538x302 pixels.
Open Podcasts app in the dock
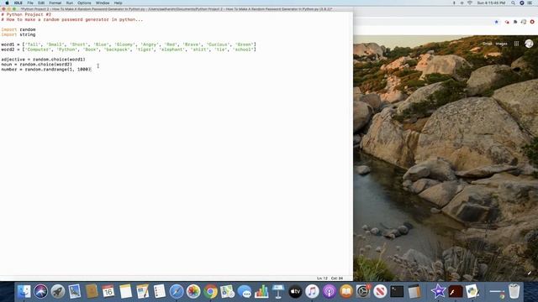pyautogui.click(x=329, y=292)
